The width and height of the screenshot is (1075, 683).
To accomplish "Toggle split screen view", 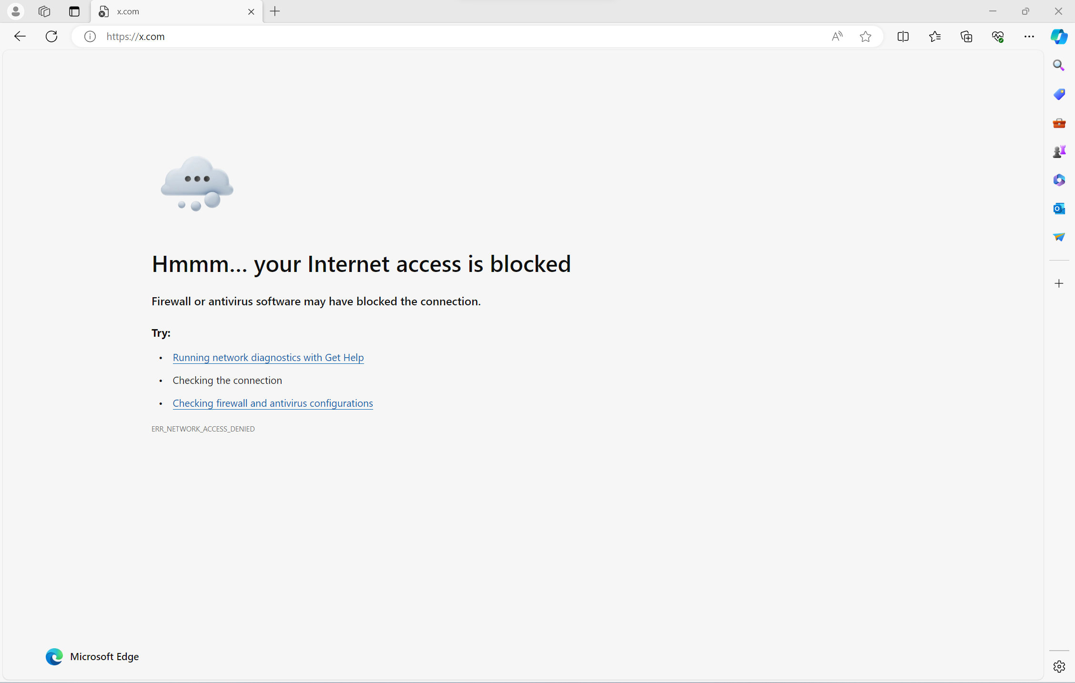I will coord(903,37).
